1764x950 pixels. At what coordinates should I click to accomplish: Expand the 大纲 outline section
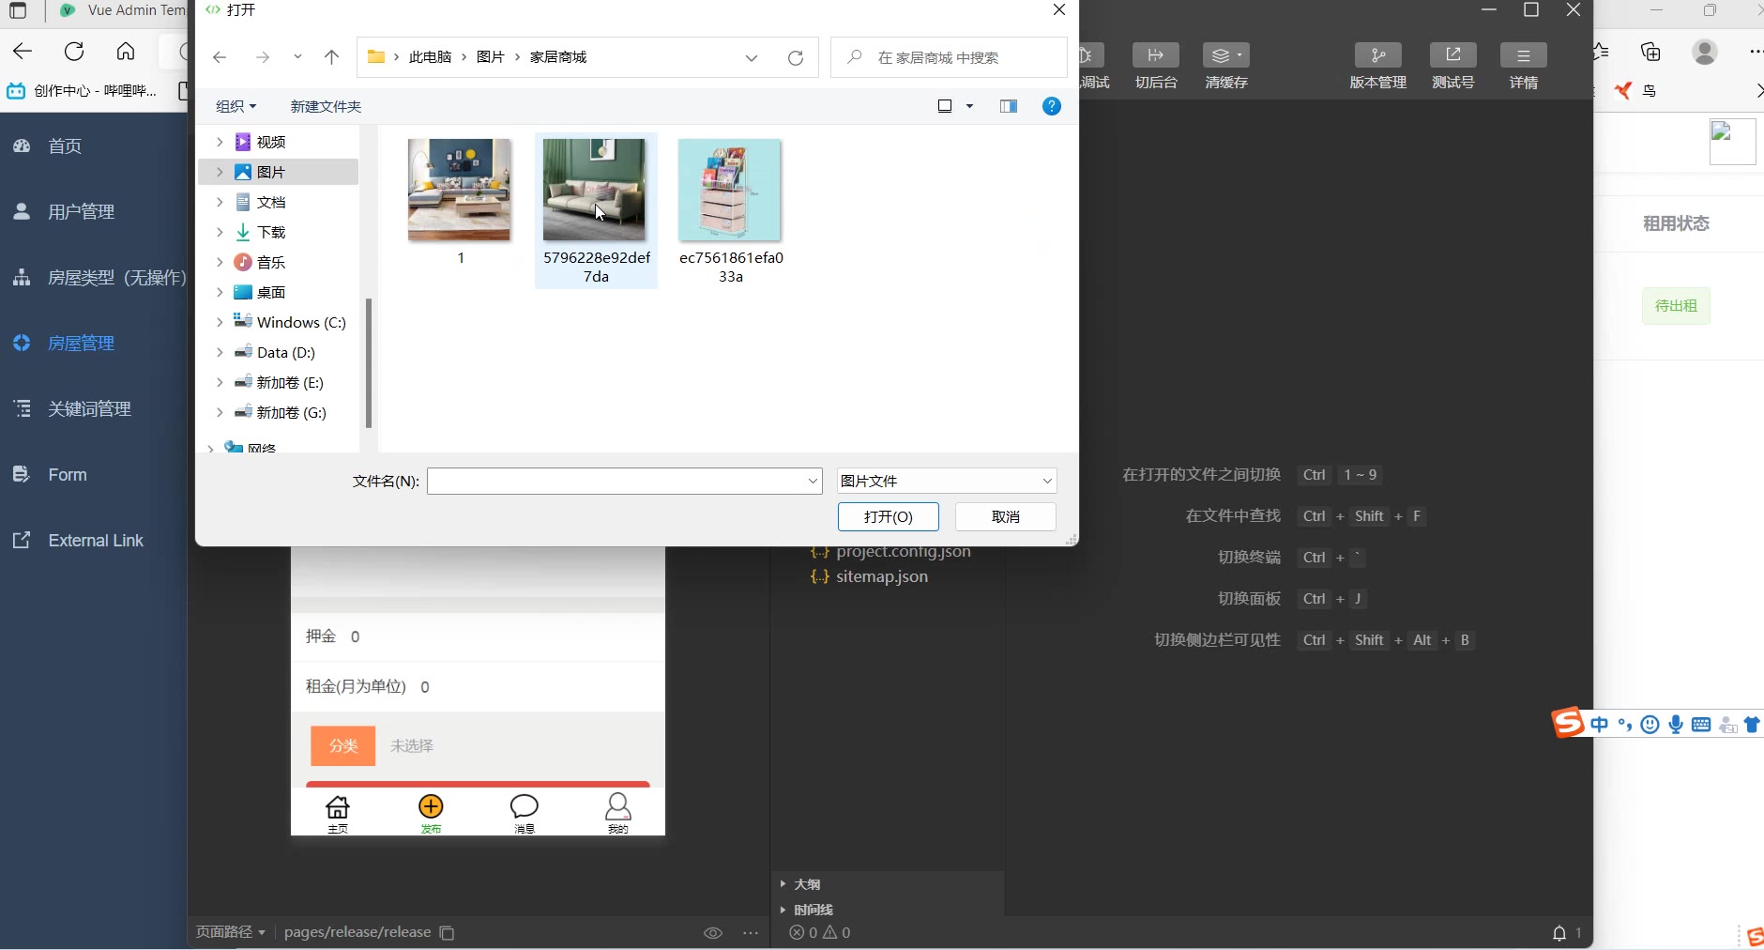783,884
